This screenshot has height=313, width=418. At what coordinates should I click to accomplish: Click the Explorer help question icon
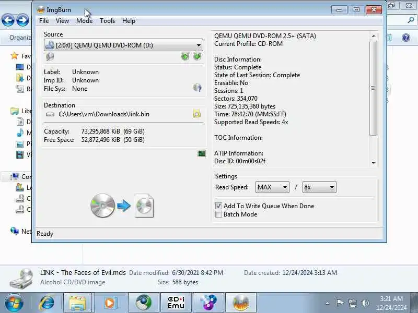(406, 38)
